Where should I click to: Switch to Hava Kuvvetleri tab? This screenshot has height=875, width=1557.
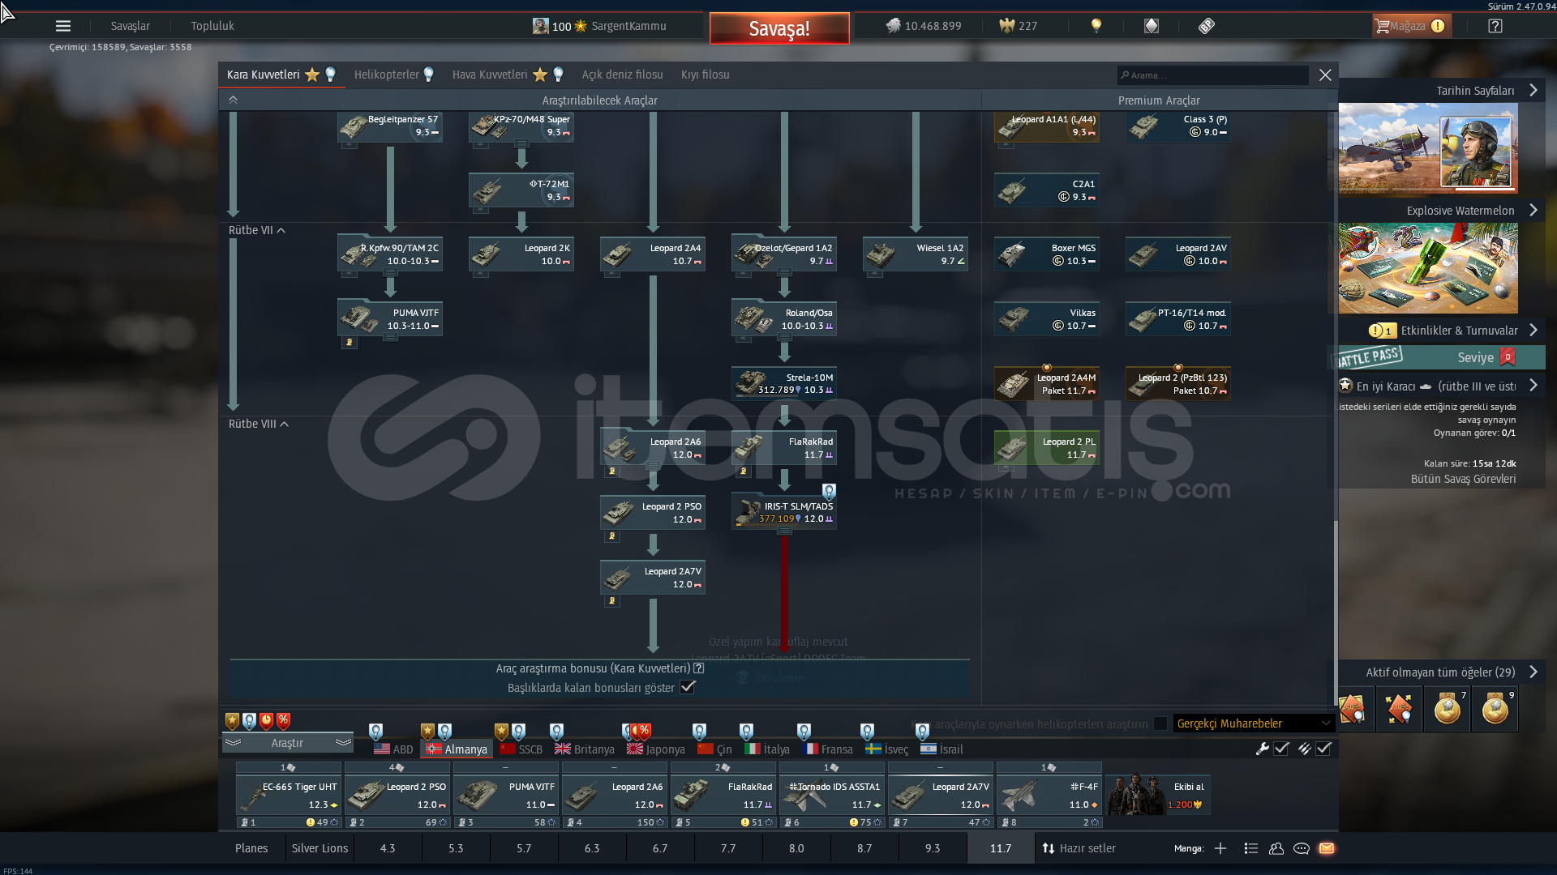508,75
